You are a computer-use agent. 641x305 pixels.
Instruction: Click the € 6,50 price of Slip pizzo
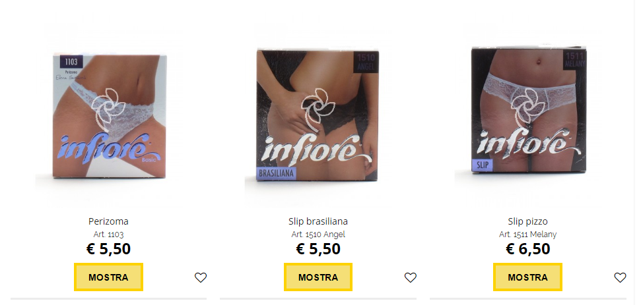527,249
